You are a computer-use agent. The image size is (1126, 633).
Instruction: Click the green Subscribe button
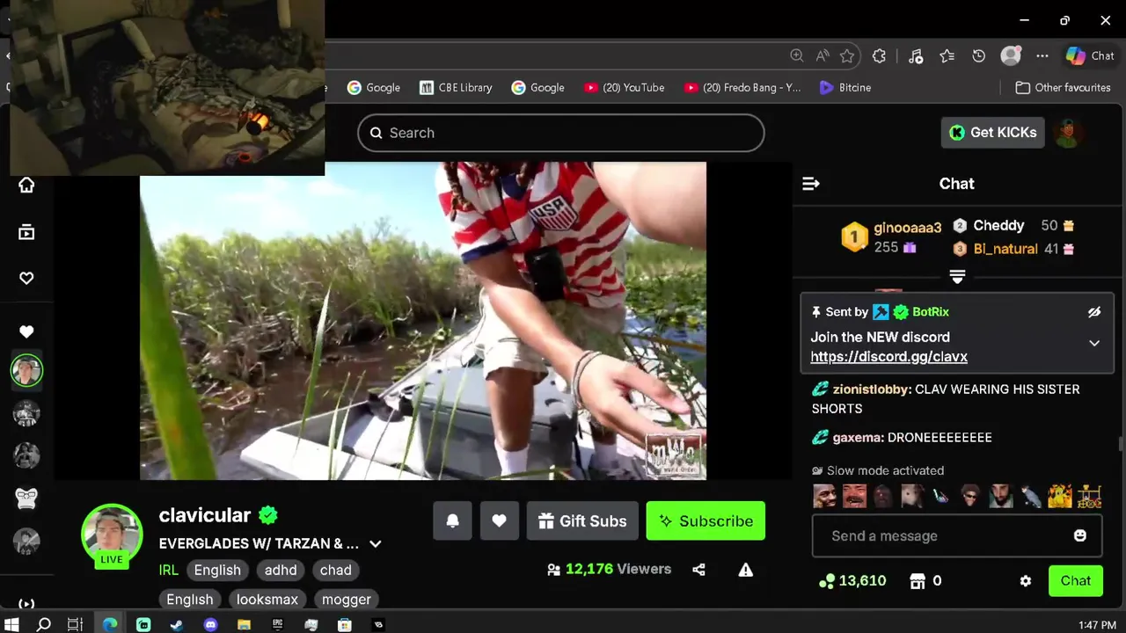tap(706, 521)
